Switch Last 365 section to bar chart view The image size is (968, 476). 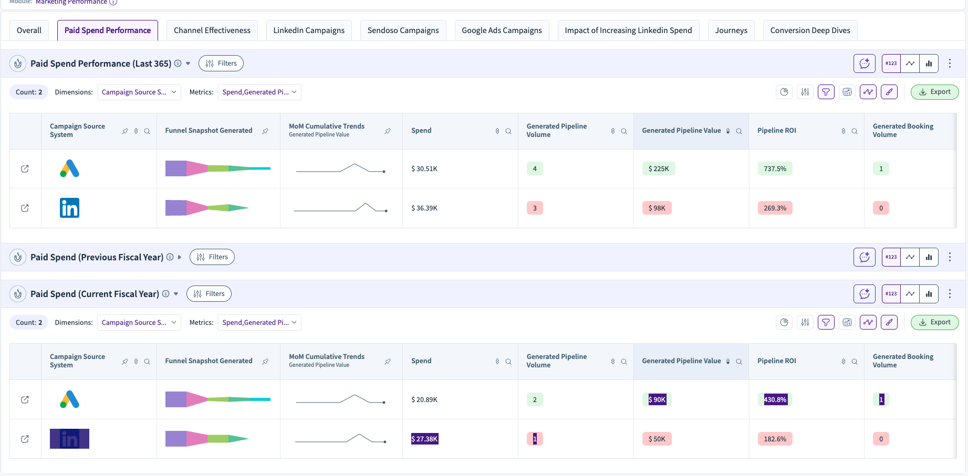(x=929, y=64)
